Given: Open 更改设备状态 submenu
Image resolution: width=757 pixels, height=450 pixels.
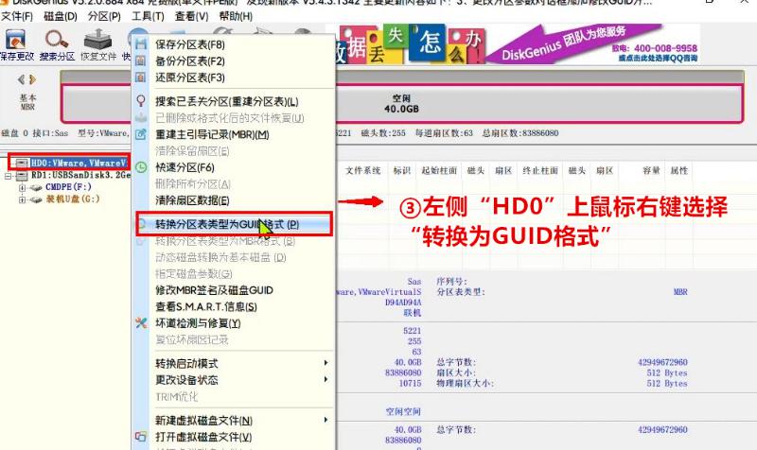Looking at the screenshot, I should pyautogui.click(x=187, y=380).
